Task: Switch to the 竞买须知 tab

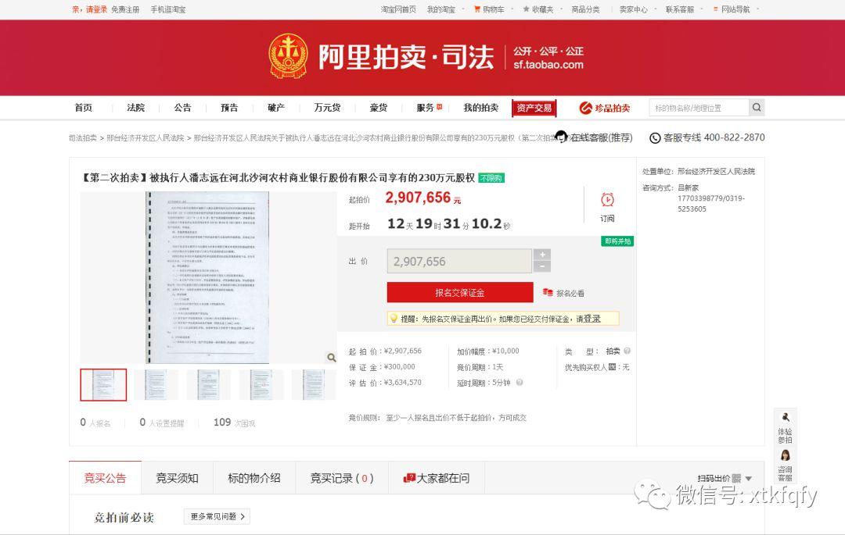Action: pyautogui.click(x=178, y=478)
